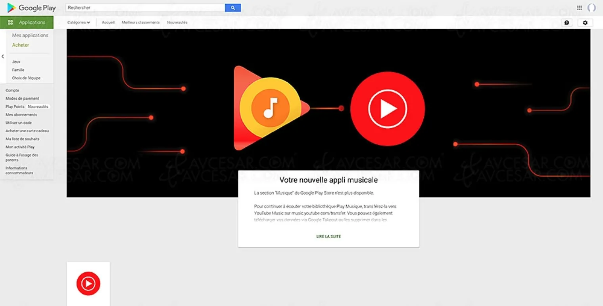Open the account avatar menu
The width and height of the screenshot is (603, 306).
point(591,8)
